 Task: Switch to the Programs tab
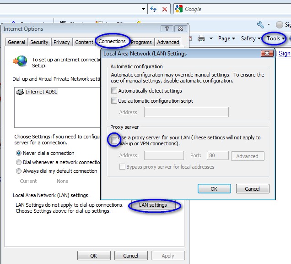tap(141, 42)
